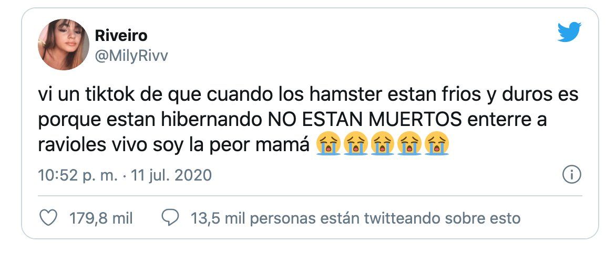Open "13,5 mil personas están twitteando" link
Viewport: 616px width, 253px height.
355,218
